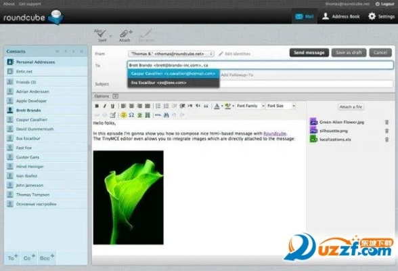Click the Attach a file button
The height and width of the screenshot is (271, 398).
pyautogui.click(x=351, y=107)
